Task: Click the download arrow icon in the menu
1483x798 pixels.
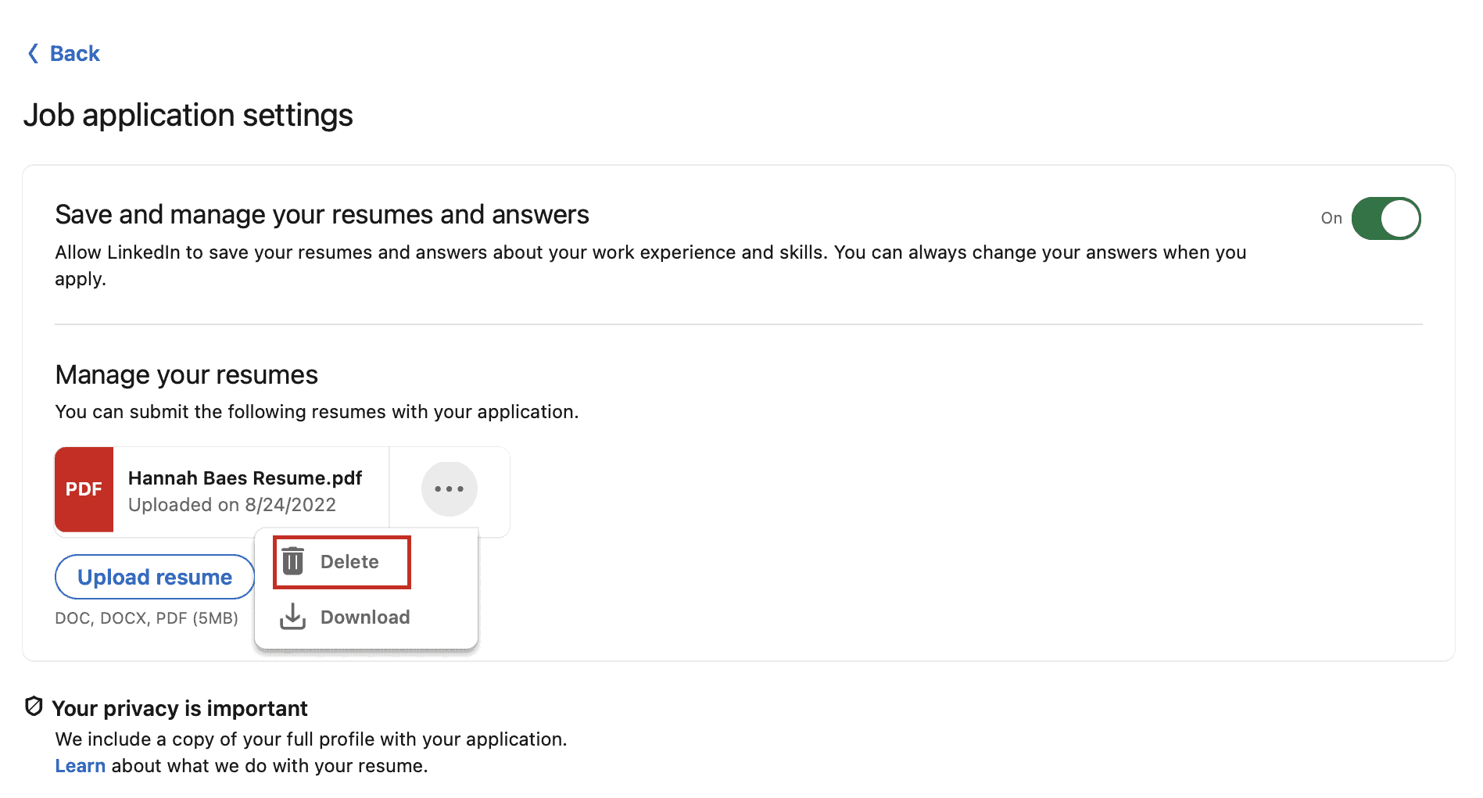Action: tap(292, 617)
